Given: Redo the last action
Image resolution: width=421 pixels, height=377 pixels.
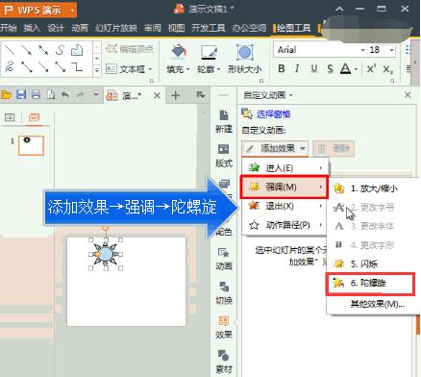Looking at the screenshot, I should (80, 95).
